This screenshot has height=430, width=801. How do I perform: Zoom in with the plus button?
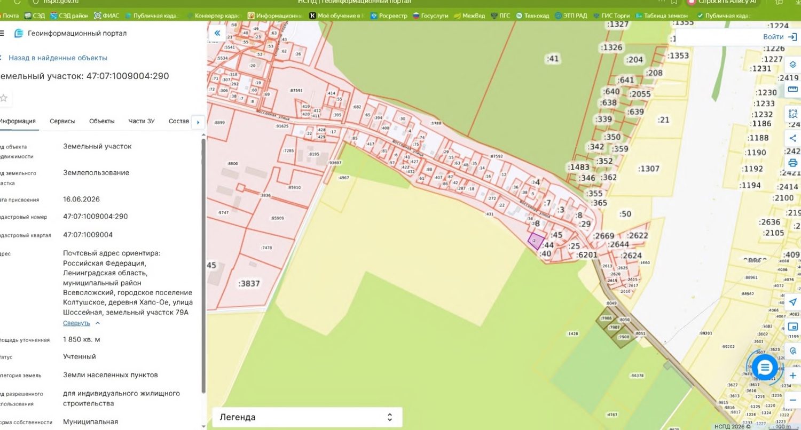793,376
